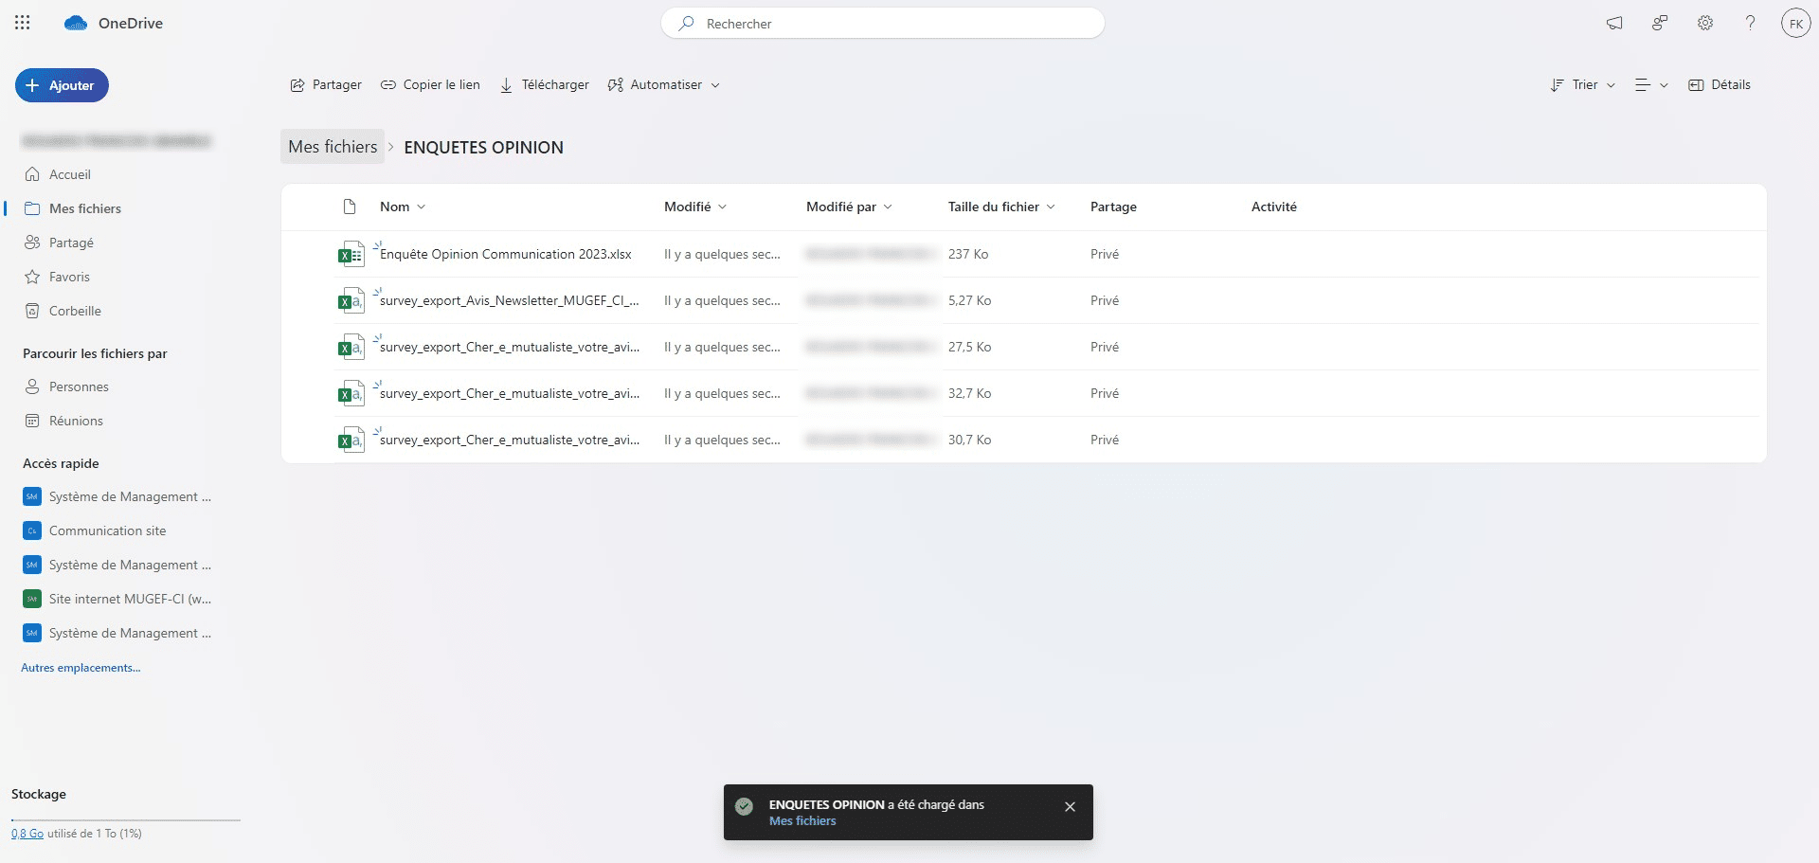Open the Nom column sort chevron
This screenshot has height=863, width=1819.
(x=422, y=207)
